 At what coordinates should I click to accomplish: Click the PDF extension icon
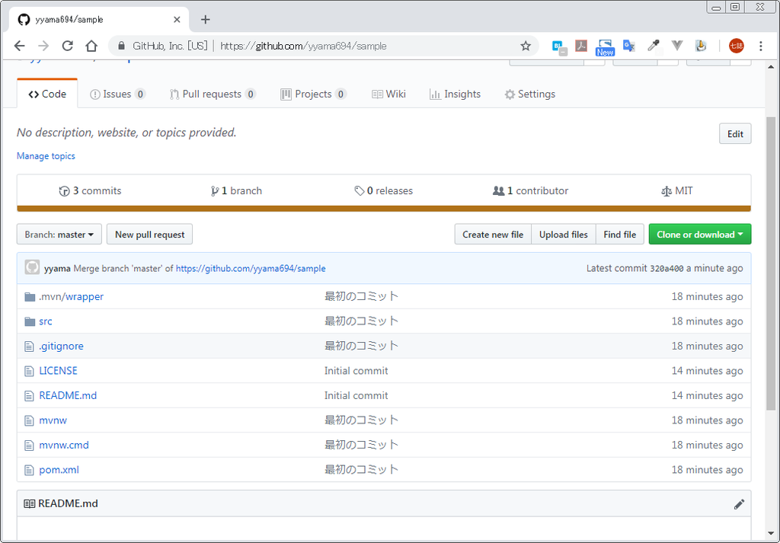pos(581,46)
